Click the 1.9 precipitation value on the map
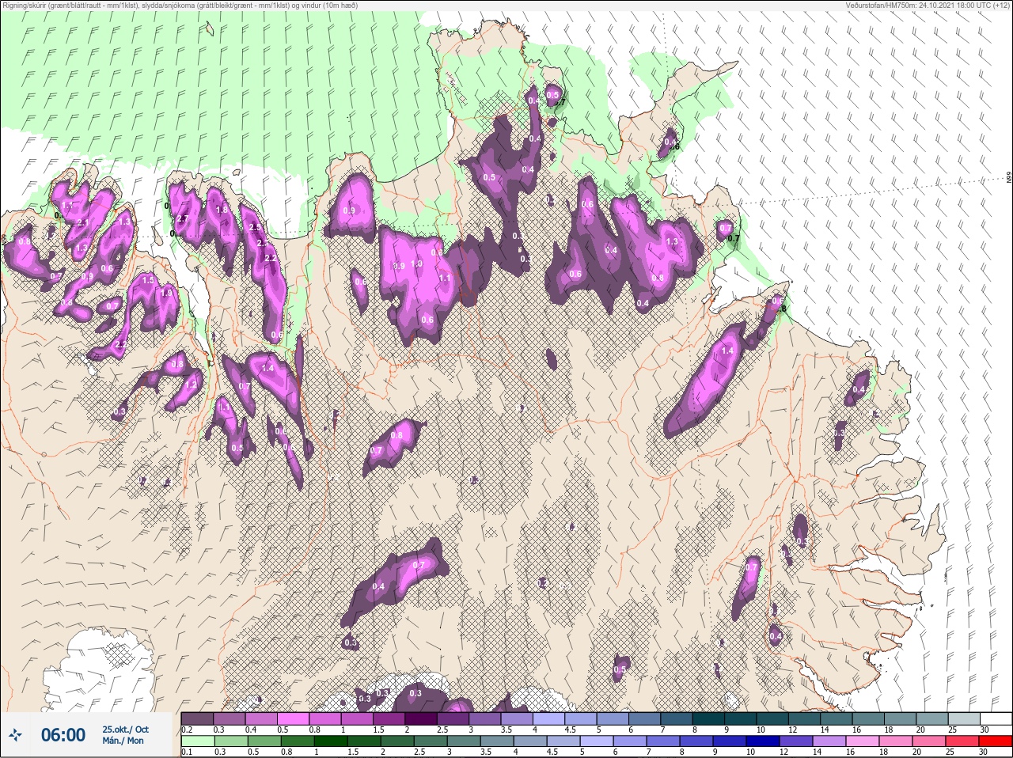 [x=166, y=293]
